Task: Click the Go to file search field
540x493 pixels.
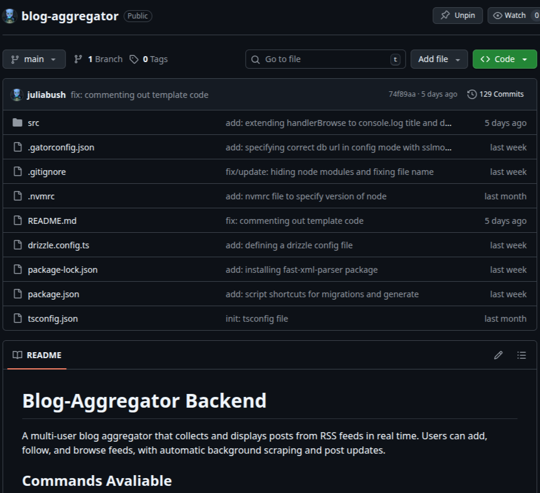Action: [325, 59]
